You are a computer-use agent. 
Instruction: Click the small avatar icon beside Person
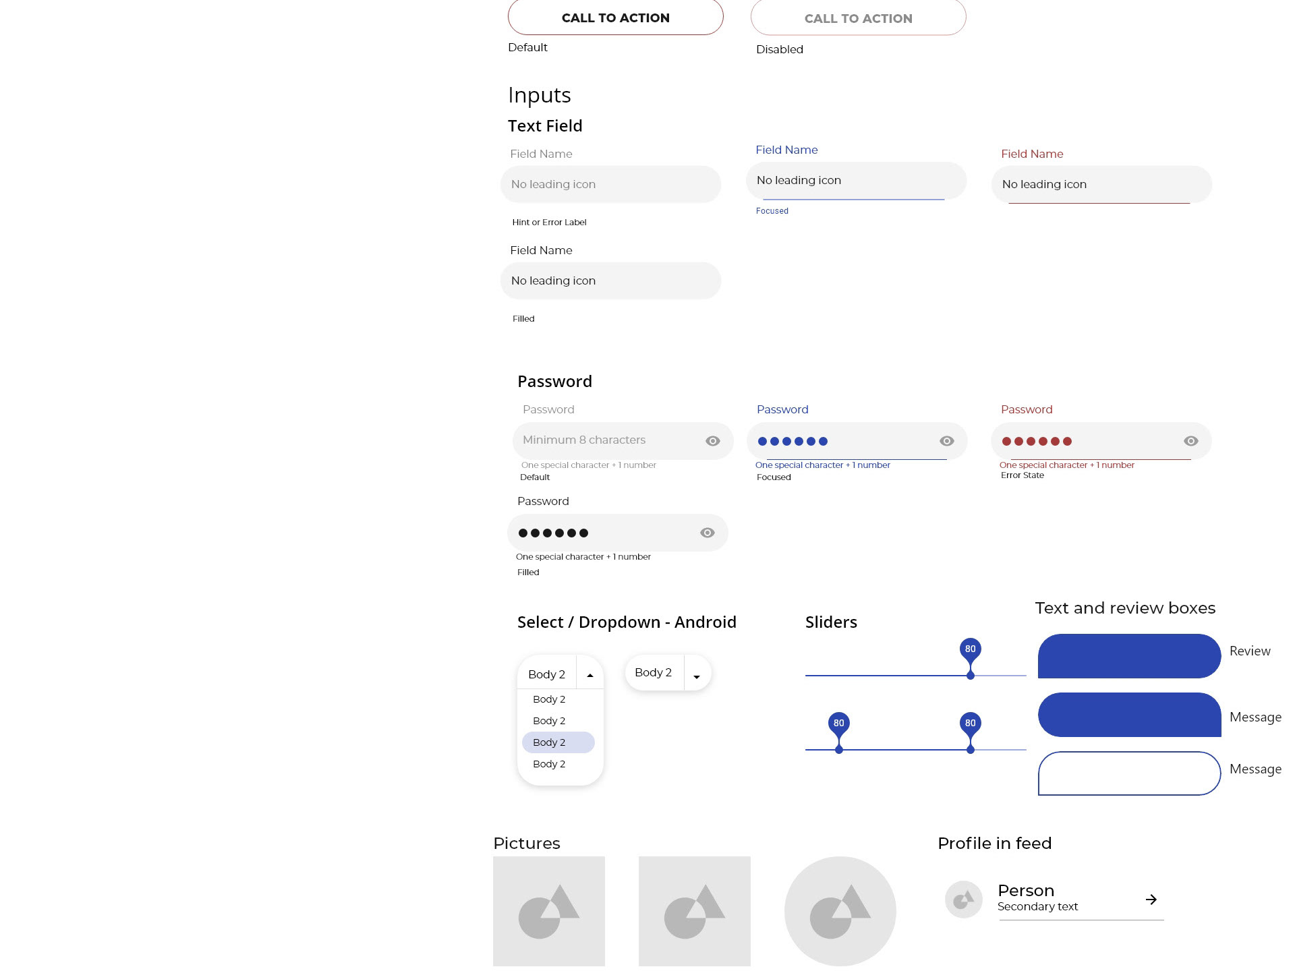[964, 900]
